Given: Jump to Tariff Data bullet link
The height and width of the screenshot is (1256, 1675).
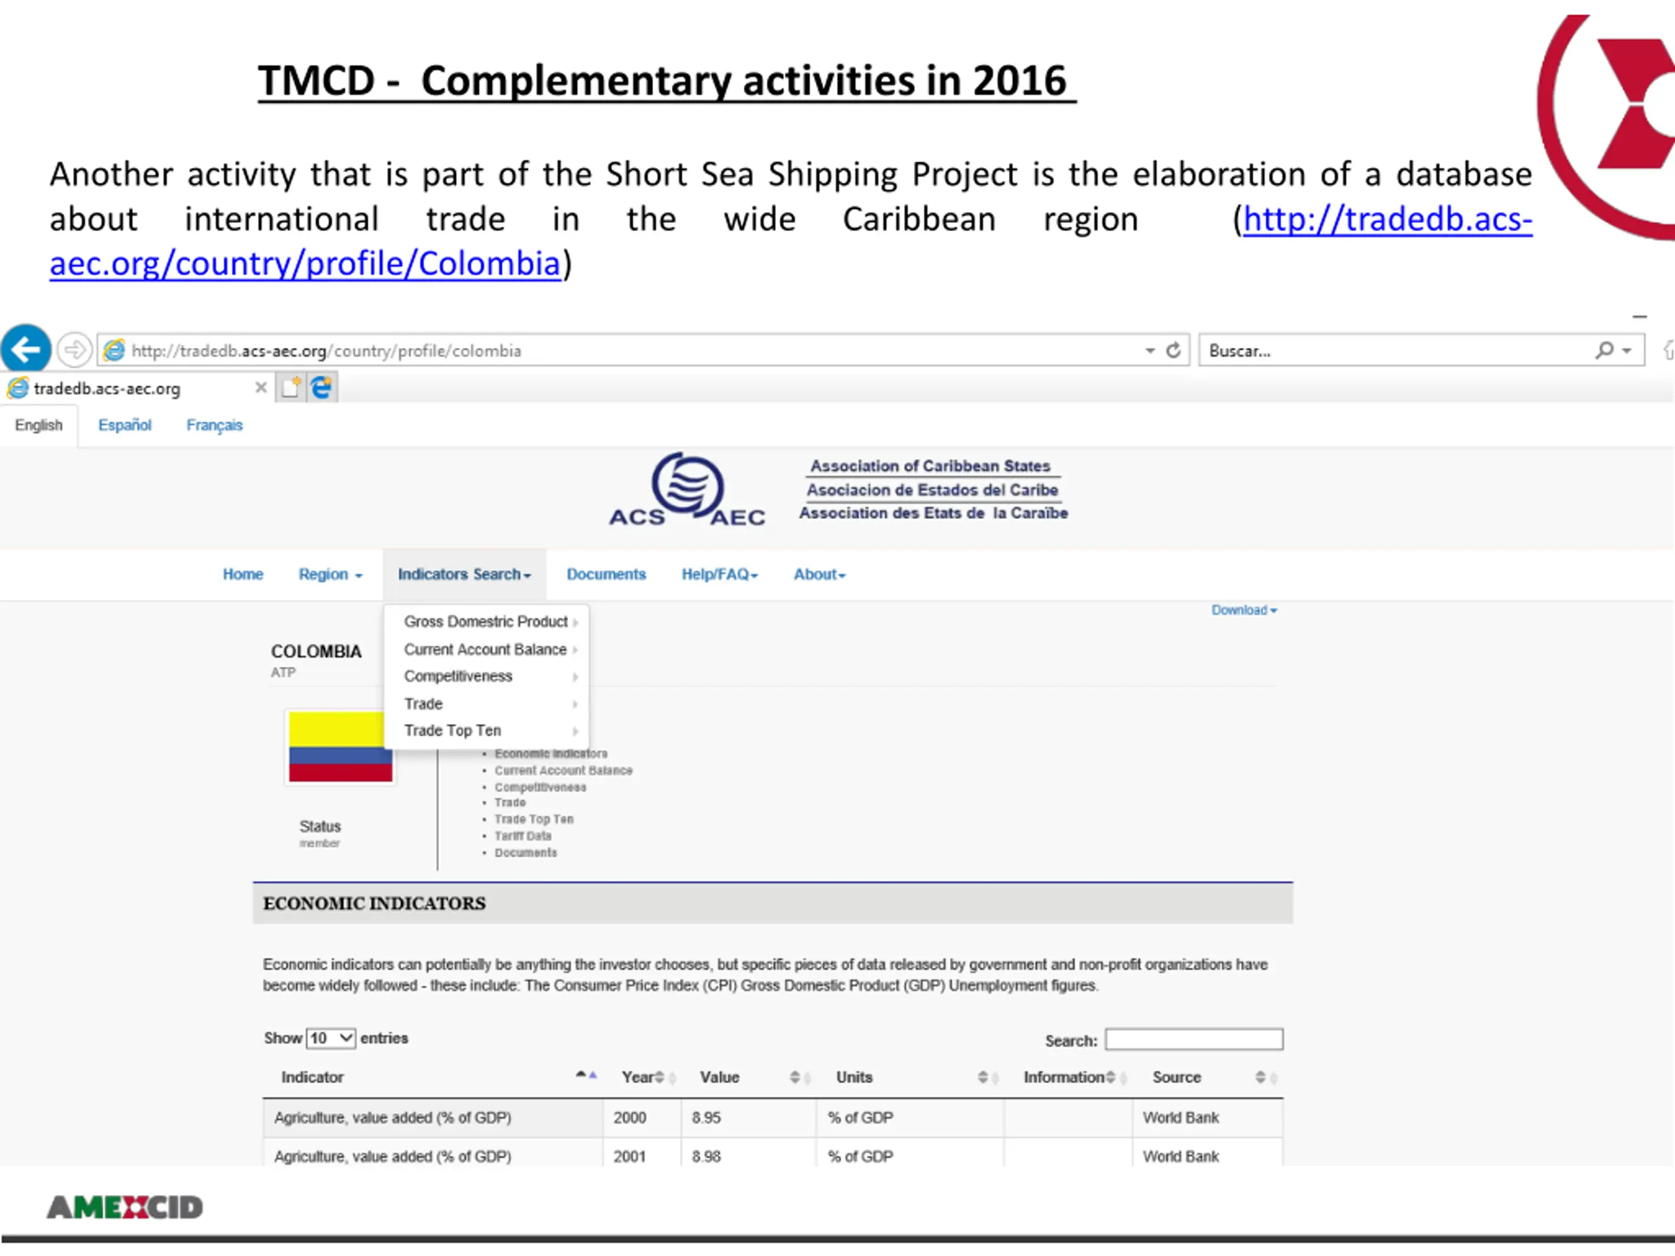Looking at the screenshot, I should [x=523, y=836].
